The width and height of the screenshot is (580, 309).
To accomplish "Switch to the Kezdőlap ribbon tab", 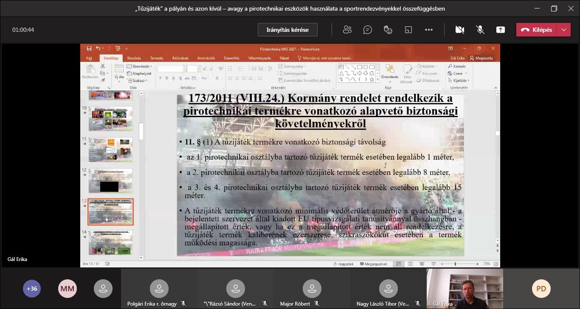I will click(x=111, y=58).
